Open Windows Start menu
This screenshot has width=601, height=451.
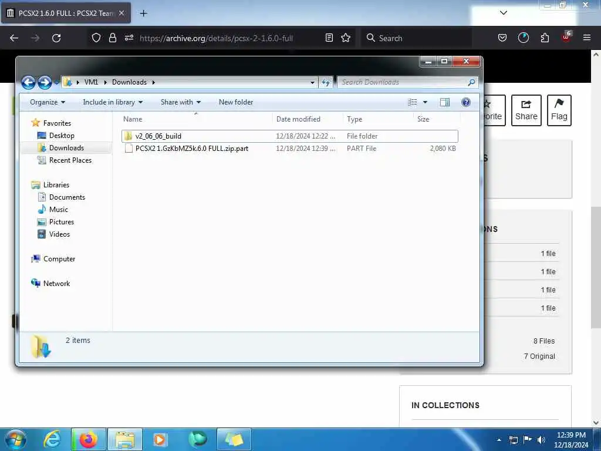point(16,439)
